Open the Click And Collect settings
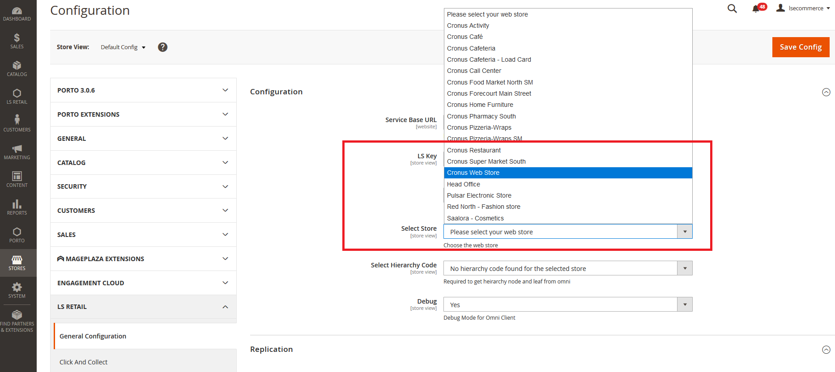Image resolution: width=835 pixels, height=372 pixels. [x=84, y=362]
